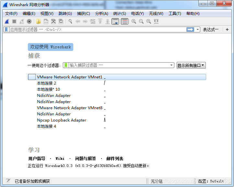Click 欢迎使用 Wireshark banner
Viewport: 234px width, 187px height.
(x=51, y=47)
